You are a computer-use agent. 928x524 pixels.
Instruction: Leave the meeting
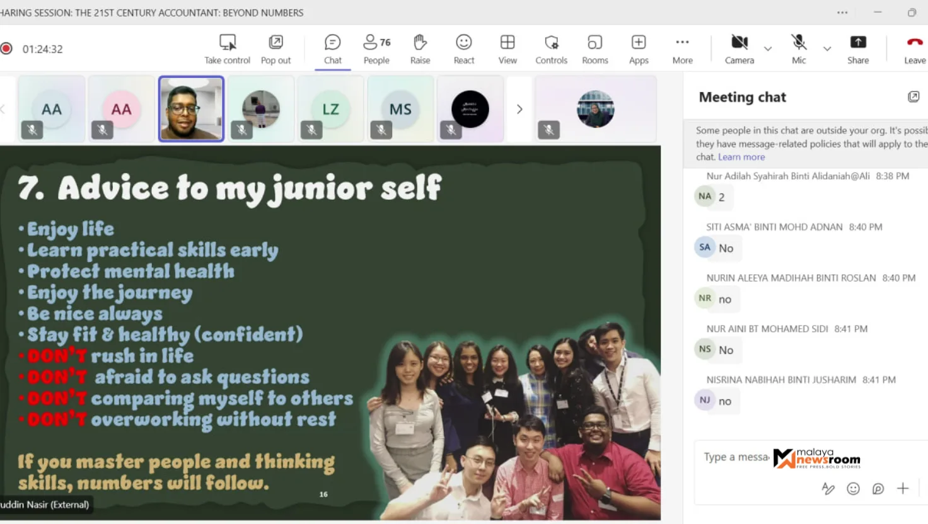click(915, 49)
